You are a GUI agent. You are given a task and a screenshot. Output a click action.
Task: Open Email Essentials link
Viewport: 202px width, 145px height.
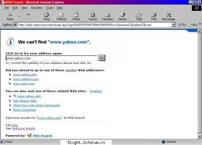[x=25, y=110]
